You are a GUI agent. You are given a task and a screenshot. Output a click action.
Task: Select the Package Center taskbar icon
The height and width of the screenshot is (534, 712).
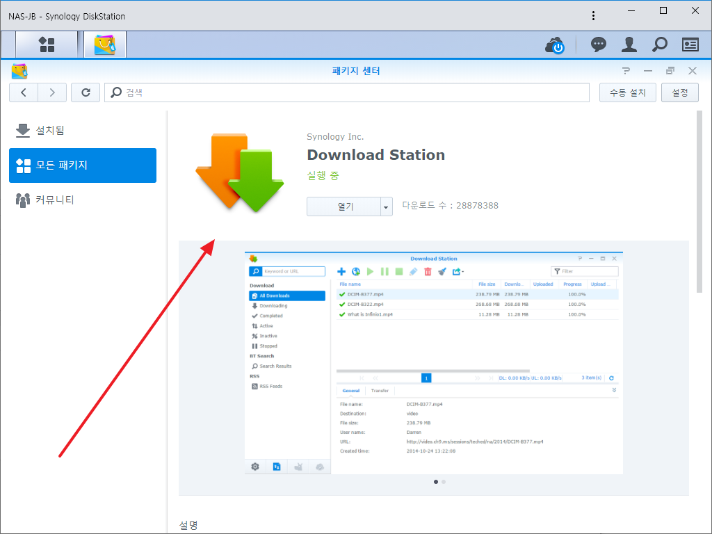[x=105, y=44]
